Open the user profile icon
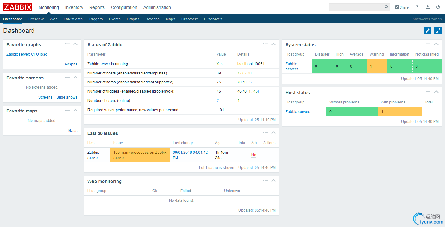Screen dimensions: 445x227 coord(428,7)
